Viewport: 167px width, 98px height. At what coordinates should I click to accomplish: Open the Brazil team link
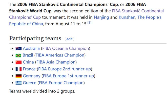(28, 55)
